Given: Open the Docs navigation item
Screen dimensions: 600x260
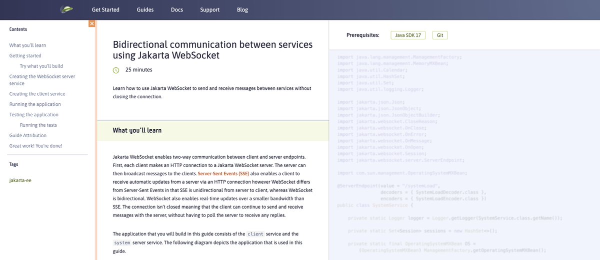Looking at the screenshot, I should coord(177,9).
